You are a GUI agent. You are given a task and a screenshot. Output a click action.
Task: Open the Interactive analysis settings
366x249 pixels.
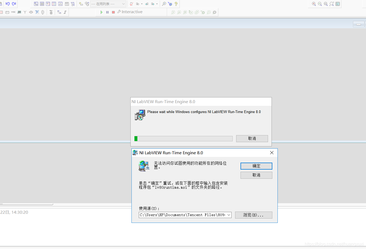pyautogui.click(x=130, y=12)
